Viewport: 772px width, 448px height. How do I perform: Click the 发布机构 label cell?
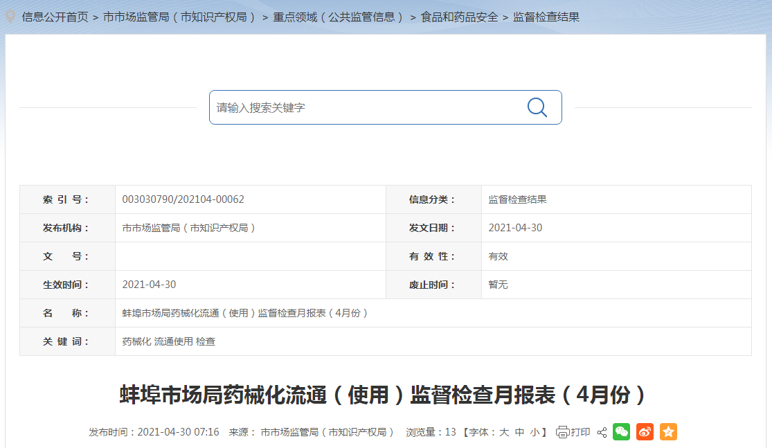point(67,228)
